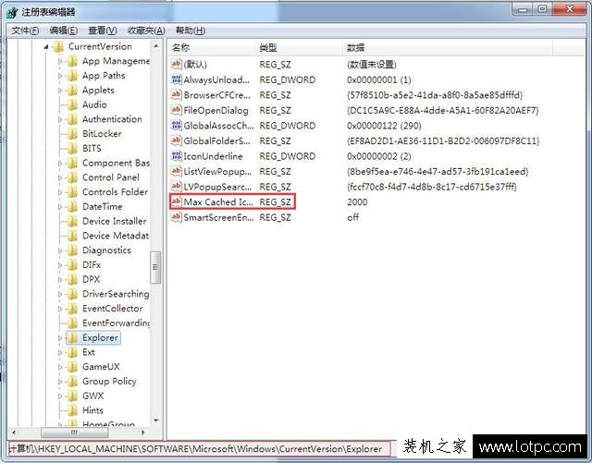Click the Device Installer folder icon
592x463 pixels.
pos(72,222)
